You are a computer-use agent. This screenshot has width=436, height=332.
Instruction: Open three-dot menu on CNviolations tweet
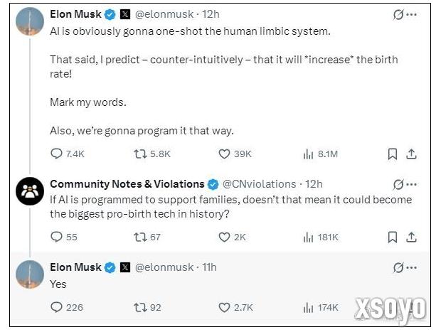click(x=412, y=184)
